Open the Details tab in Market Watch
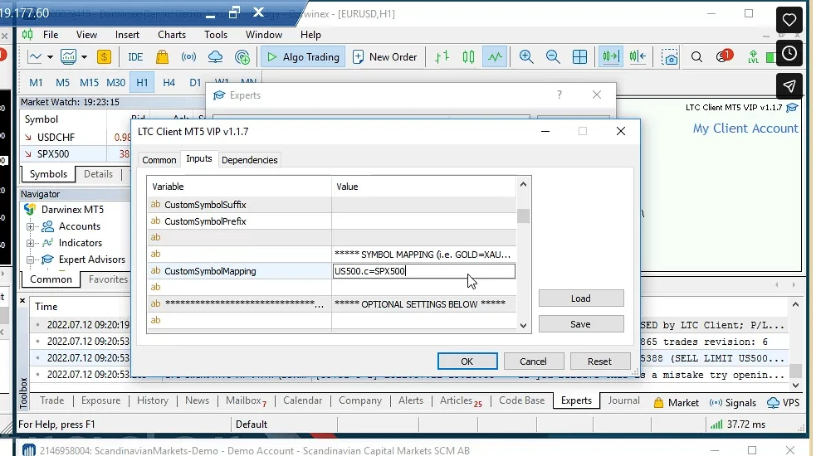The image size is (816, 456). coord(98,174)
